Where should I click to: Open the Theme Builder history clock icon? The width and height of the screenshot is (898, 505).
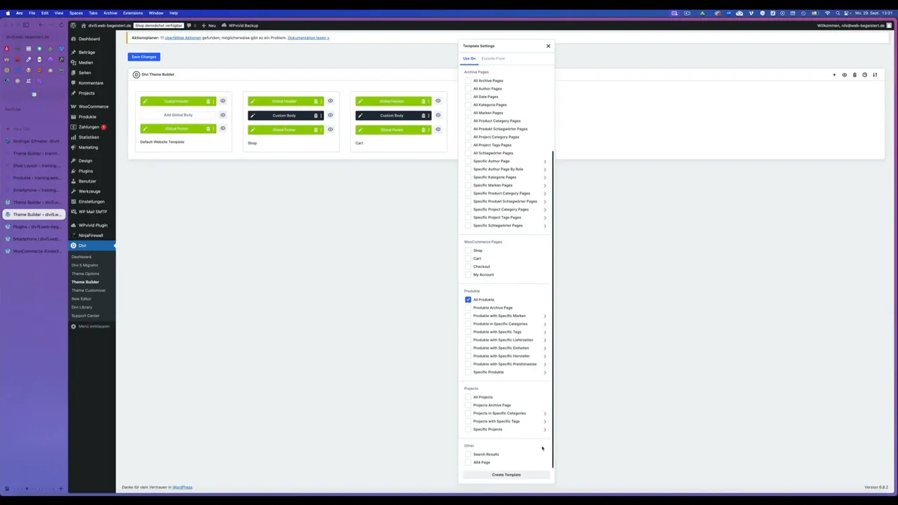864,75
